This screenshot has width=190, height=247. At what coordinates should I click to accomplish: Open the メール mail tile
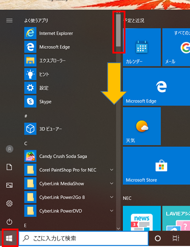click(176, 47)
